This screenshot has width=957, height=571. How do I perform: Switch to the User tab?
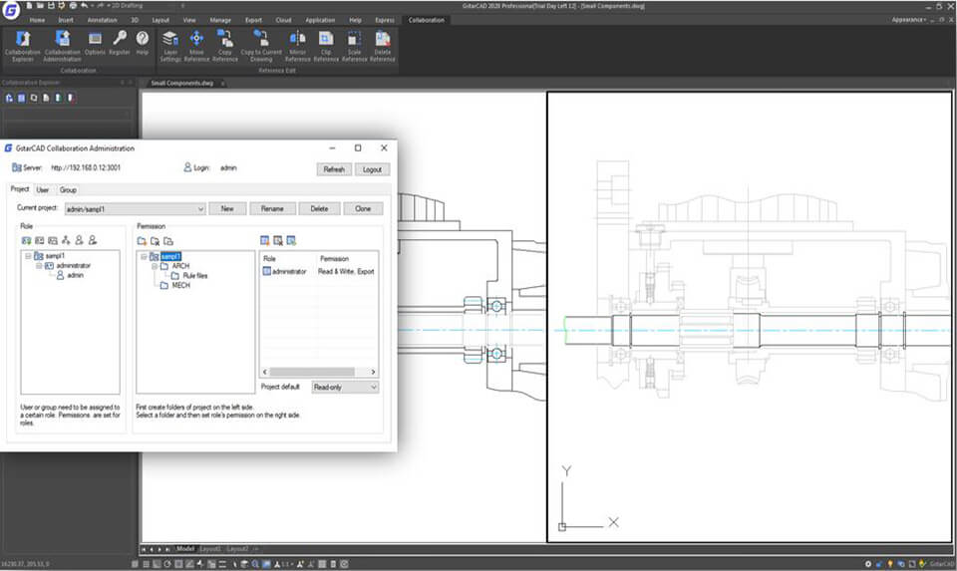pos(43,190)
